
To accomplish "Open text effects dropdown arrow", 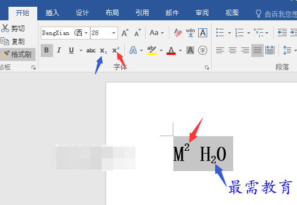I will tap(142, 50).
